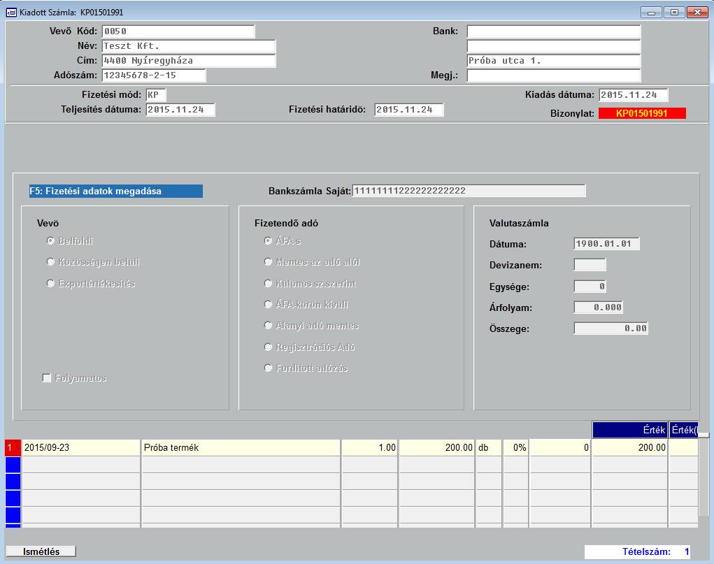Image resolution: width=714 pixels, height=564 pixels.
Task: Click the empty Bank input field
Action: 554,31
